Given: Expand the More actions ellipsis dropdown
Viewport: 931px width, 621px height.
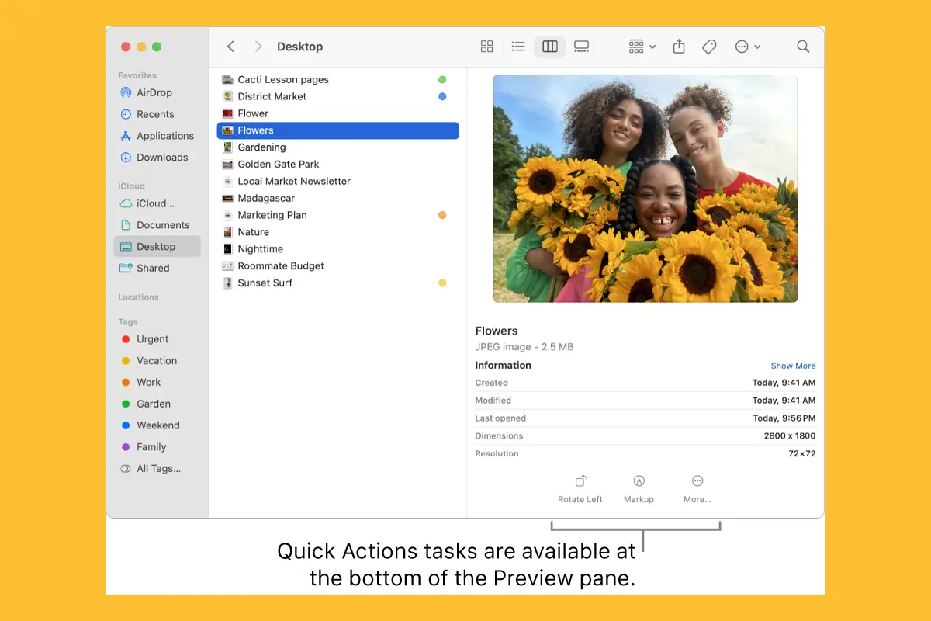Looking at the screenshot, I should [x=747, y=47].
